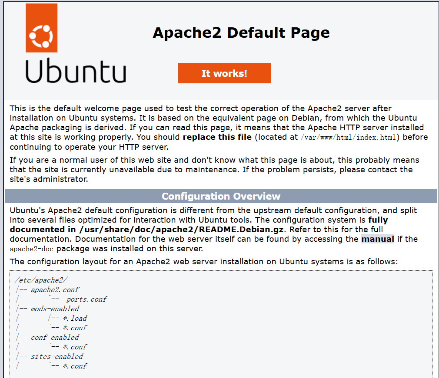
Task: Click the 'Apache2 Default Page' heading
Action: coord(241,33)
